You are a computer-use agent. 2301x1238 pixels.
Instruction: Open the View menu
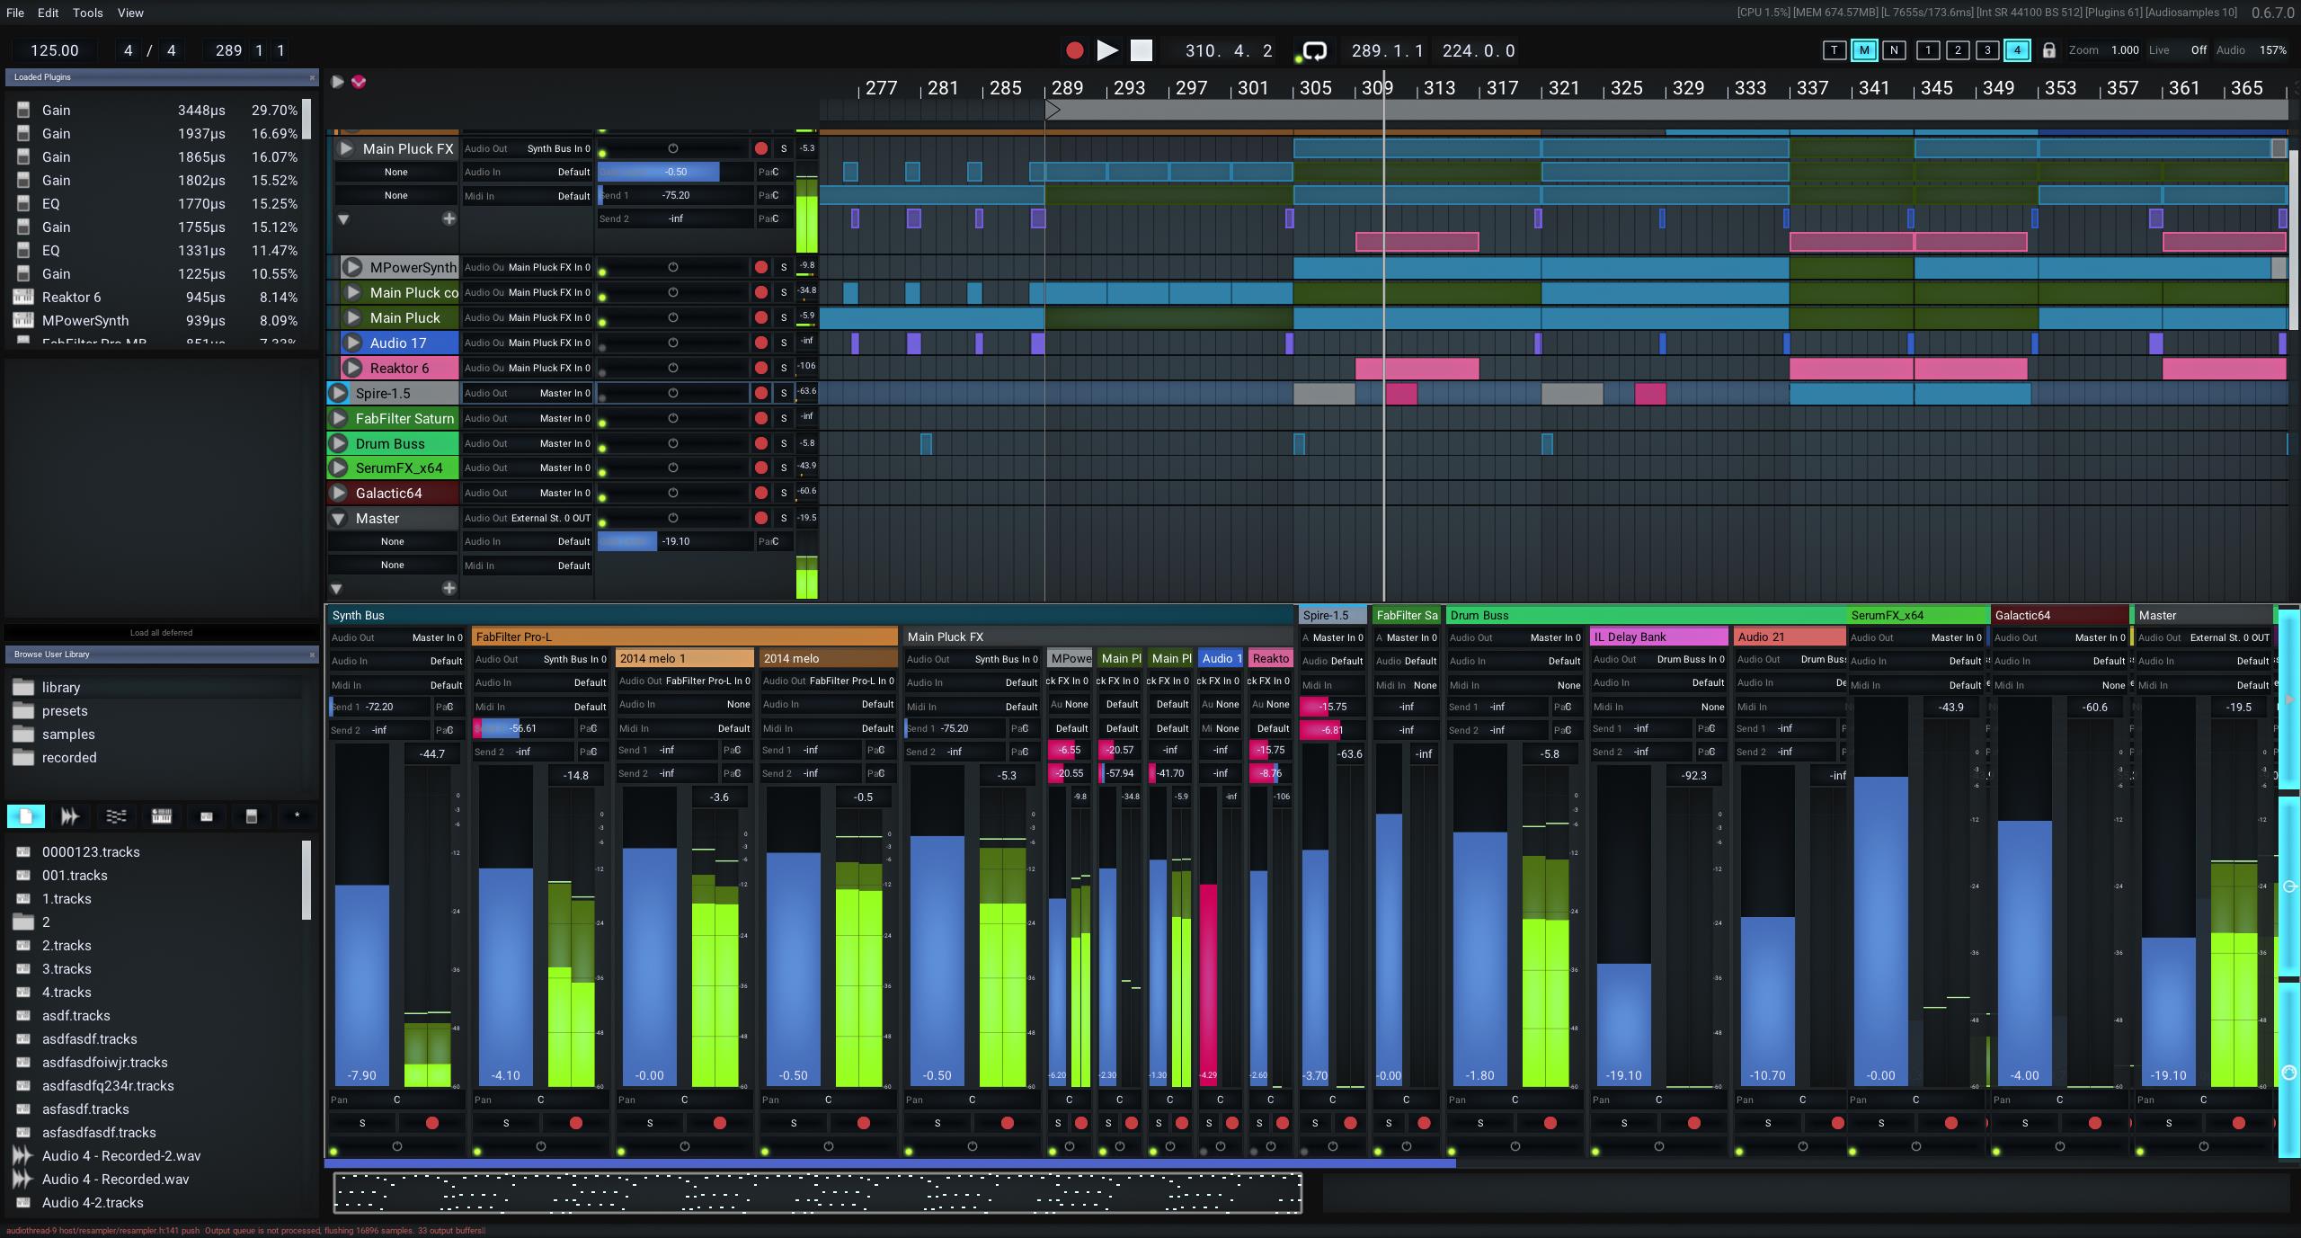tap(130, 13)
